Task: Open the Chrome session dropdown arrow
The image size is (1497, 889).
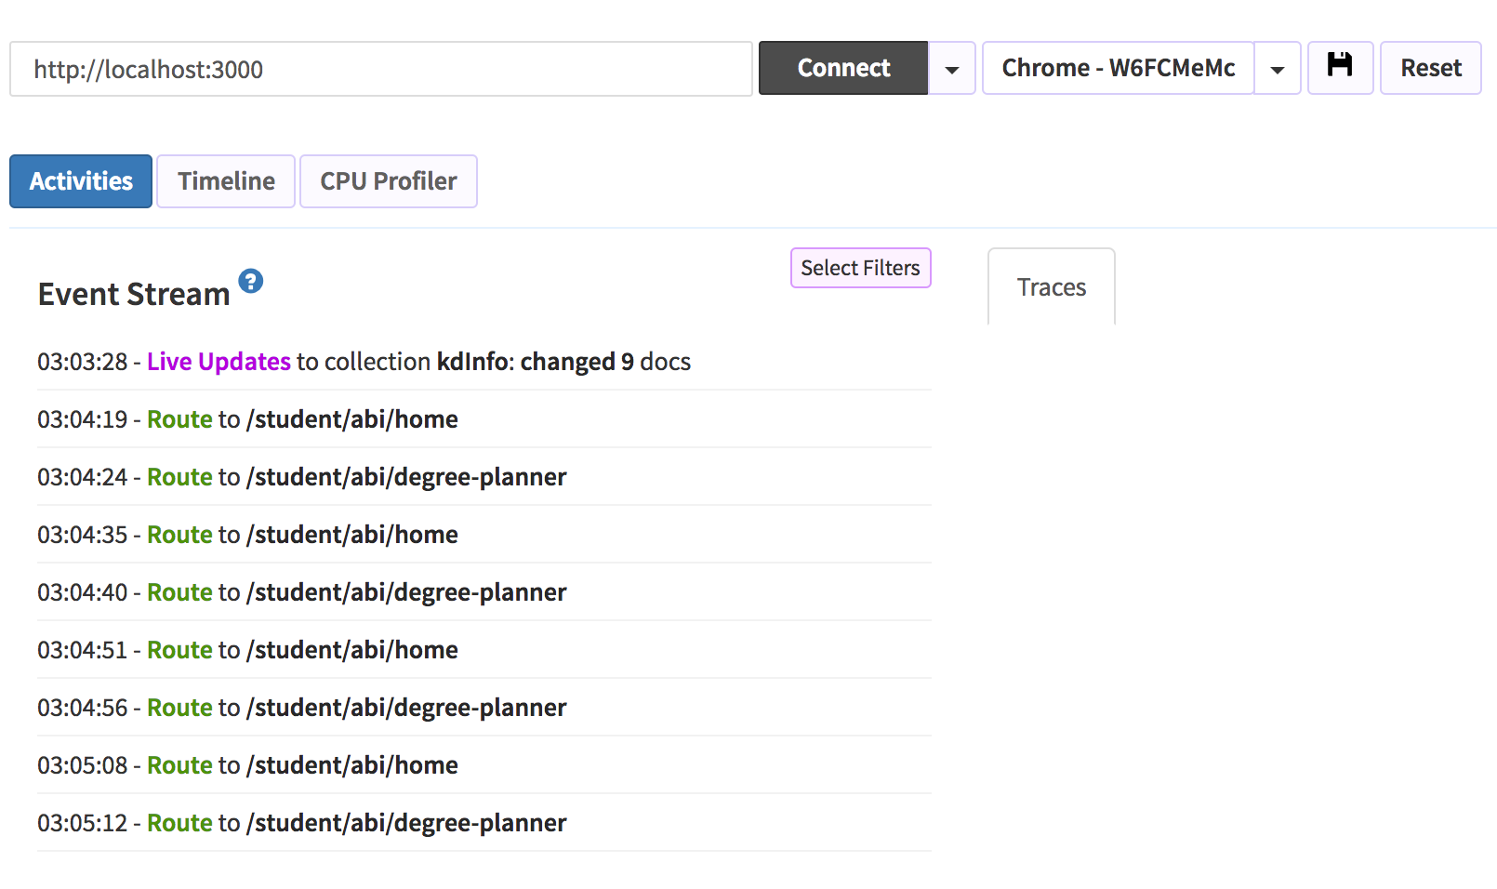Action: [x=1277, y=69]
